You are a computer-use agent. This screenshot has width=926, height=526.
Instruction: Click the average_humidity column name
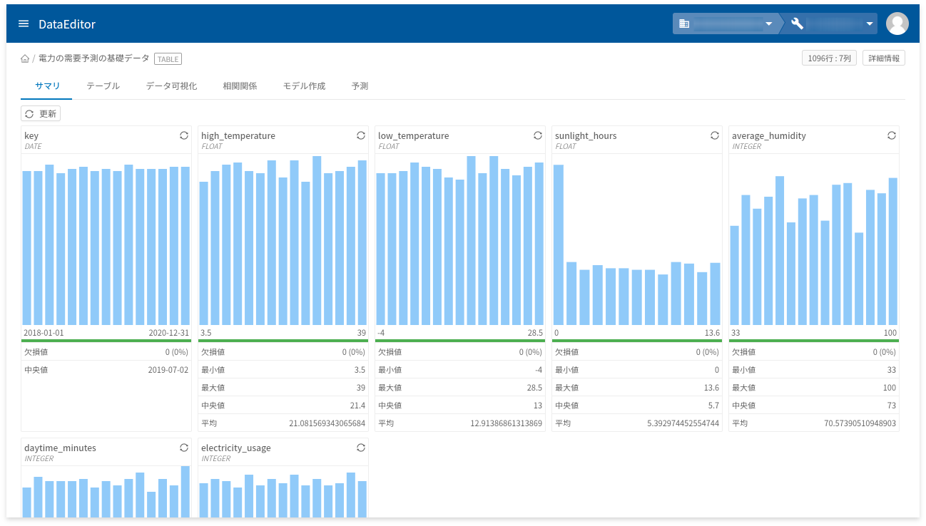click(769, 135)
